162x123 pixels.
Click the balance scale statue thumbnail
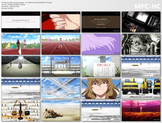21,111
